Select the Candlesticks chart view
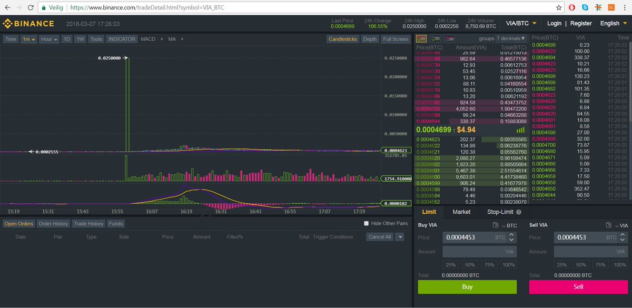 [343, 39]
